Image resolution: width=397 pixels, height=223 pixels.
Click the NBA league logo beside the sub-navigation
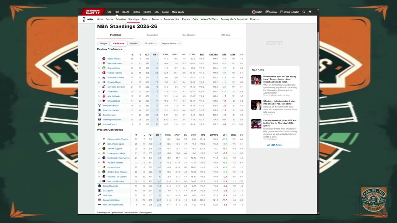pos(84,19)
